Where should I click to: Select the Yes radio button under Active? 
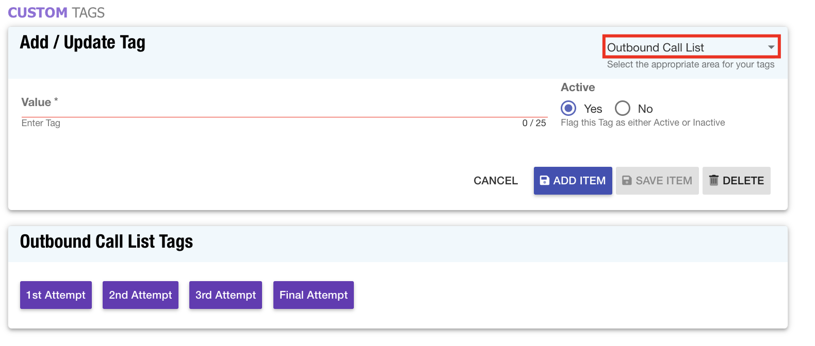[x=568, y=108]
